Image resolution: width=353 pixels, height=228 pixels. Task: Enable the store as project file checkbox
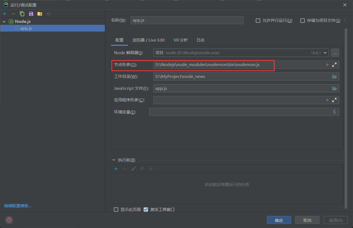tap(303, 20)
